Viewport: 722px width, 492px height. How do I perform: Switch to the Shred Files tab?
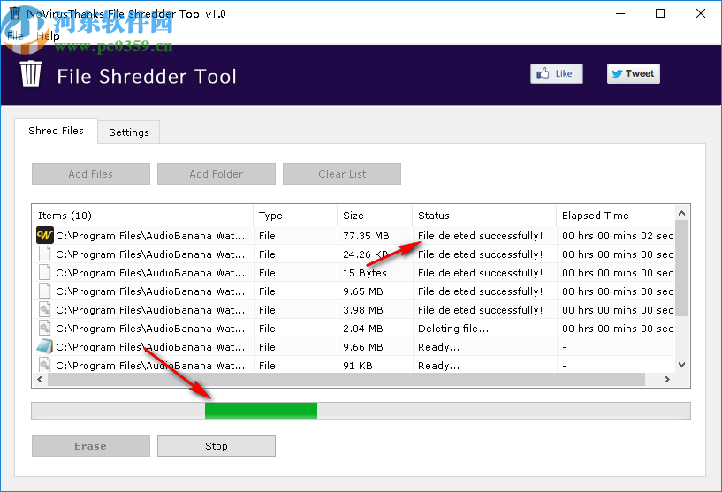click(x=57, y=131)
